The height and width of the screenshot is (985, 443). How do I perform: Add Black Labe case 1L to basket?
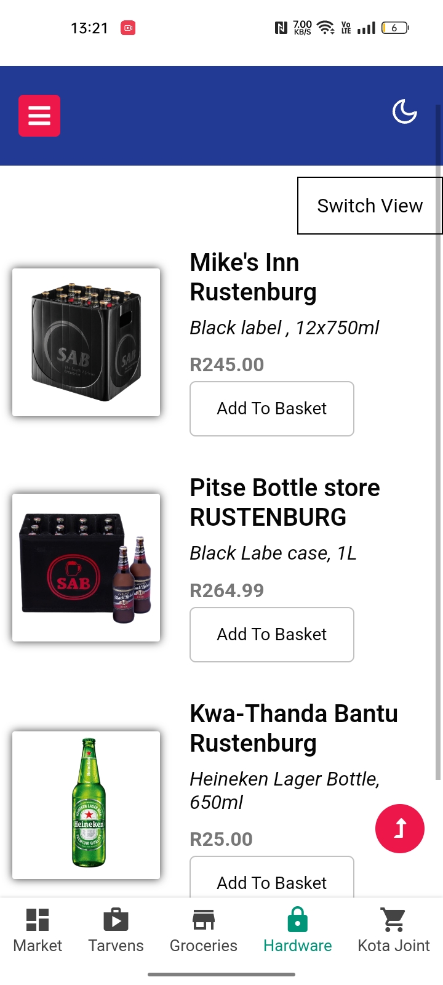[x=271, y=635]
